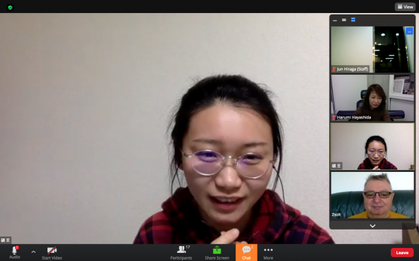Open the Chat panel
The width and height of the screenshot is (419, 261).
pyautogui.click(x=247, y=253)
